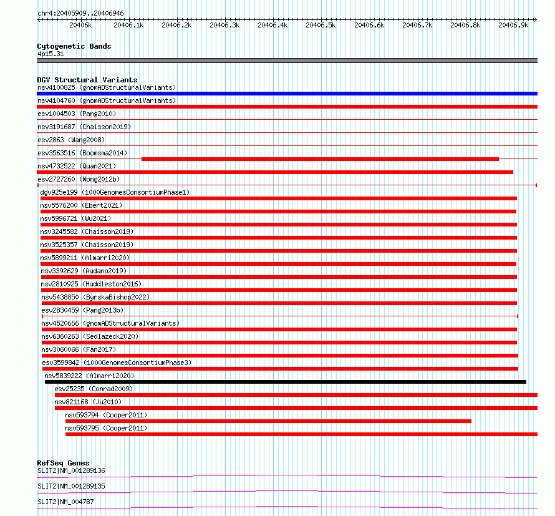Image resolution: width=555 pixels, height=516 pixels.
Task: Select the SLIT2|NM_001289135 transcript
Action: (x=71, y=486)
